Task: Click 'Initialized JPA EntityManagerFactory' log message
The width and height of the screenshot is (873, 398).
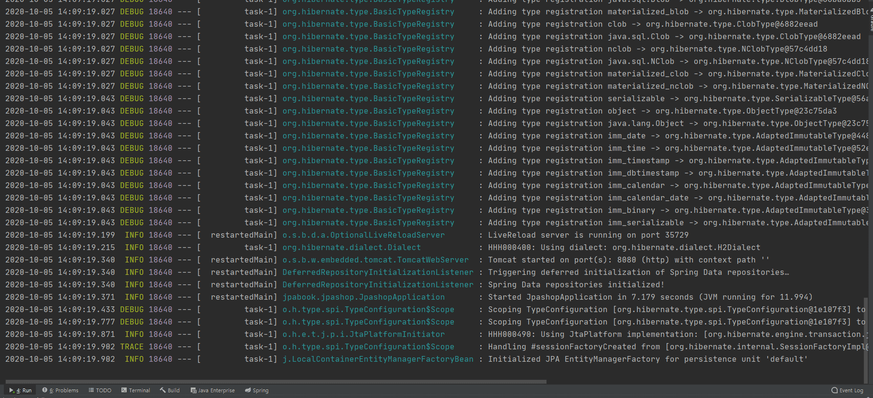Action: tap(648, 359)
